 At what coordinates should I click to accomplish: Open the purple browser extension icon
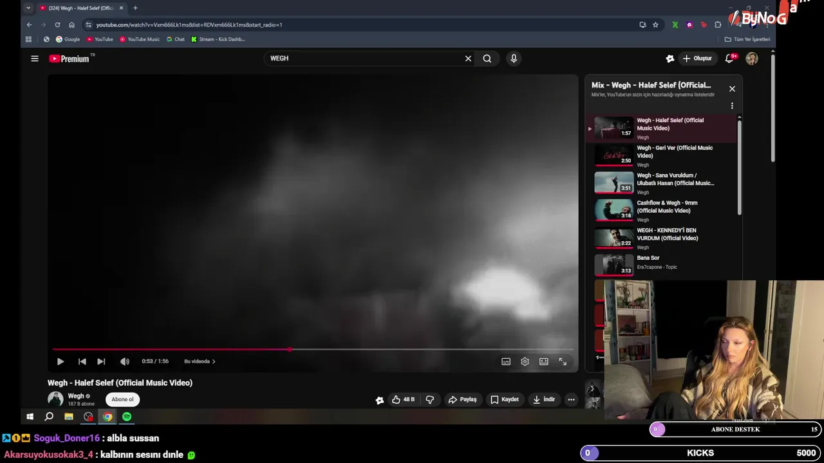point(689,24)
